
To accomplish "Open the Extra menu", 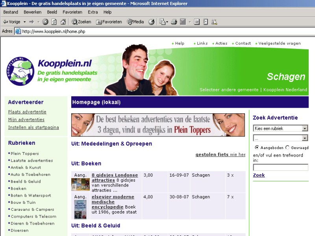I will coord(93,12).
